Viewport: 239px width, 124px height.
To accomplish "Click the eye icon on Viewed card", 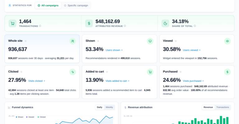I will click(x=227, y=41).
